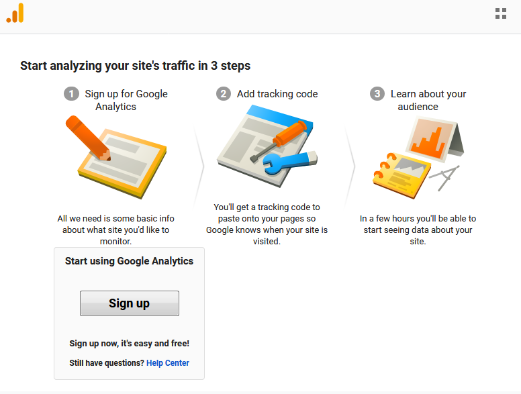Click the step 2 number badge
The height and width of the screenshot is (394, 521).
(x=224, y=94)
